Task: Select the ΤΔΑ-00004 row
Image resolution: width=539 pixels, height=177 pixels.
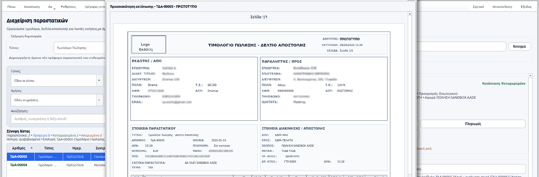Action: pyautogui.click(x=56, y=165)
